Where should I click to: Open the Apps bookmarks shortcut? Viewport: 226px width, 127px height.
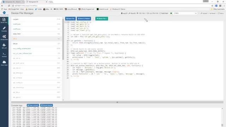click(4, 9)
